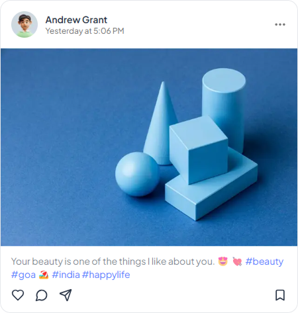This screenshot has height=313, width=298.
Task: Click the beach umbrella emoji after #goa
Action: 44,275
